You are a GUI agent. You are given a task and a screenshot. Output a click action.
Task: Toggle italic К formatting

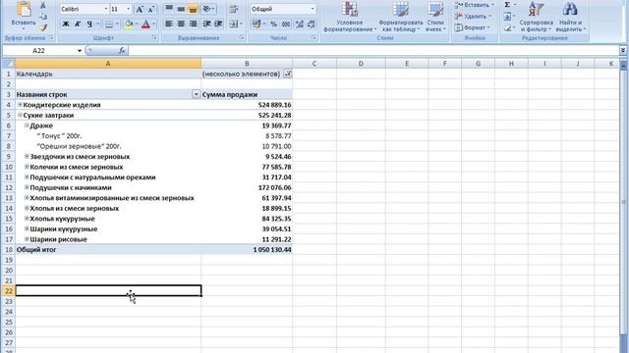(78, 25)
